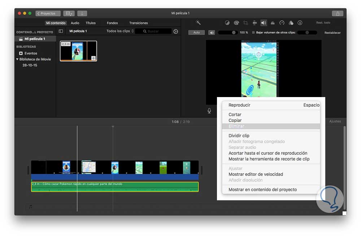Click the Auto volume button
361x236 pixels.
coord(196,32)
